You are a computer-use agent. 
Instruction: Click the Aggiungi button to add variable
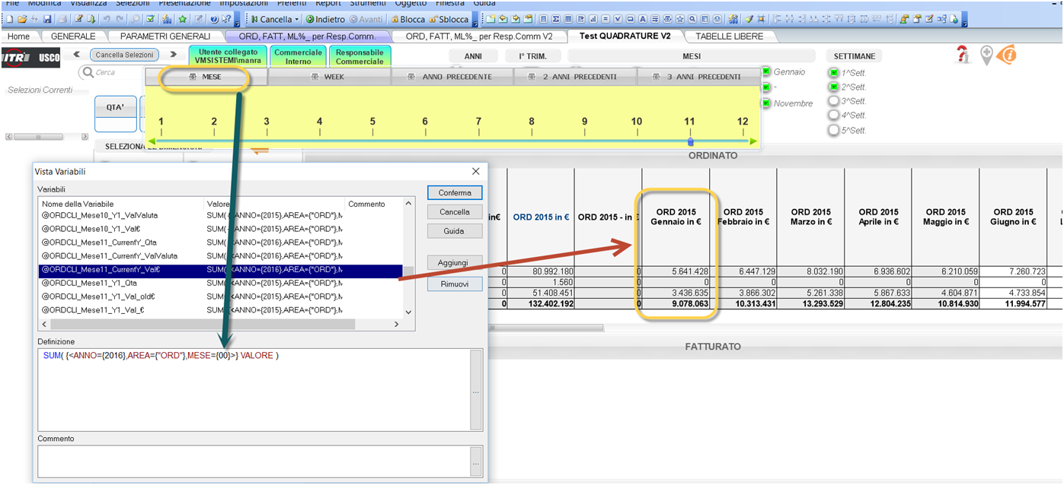455,262
